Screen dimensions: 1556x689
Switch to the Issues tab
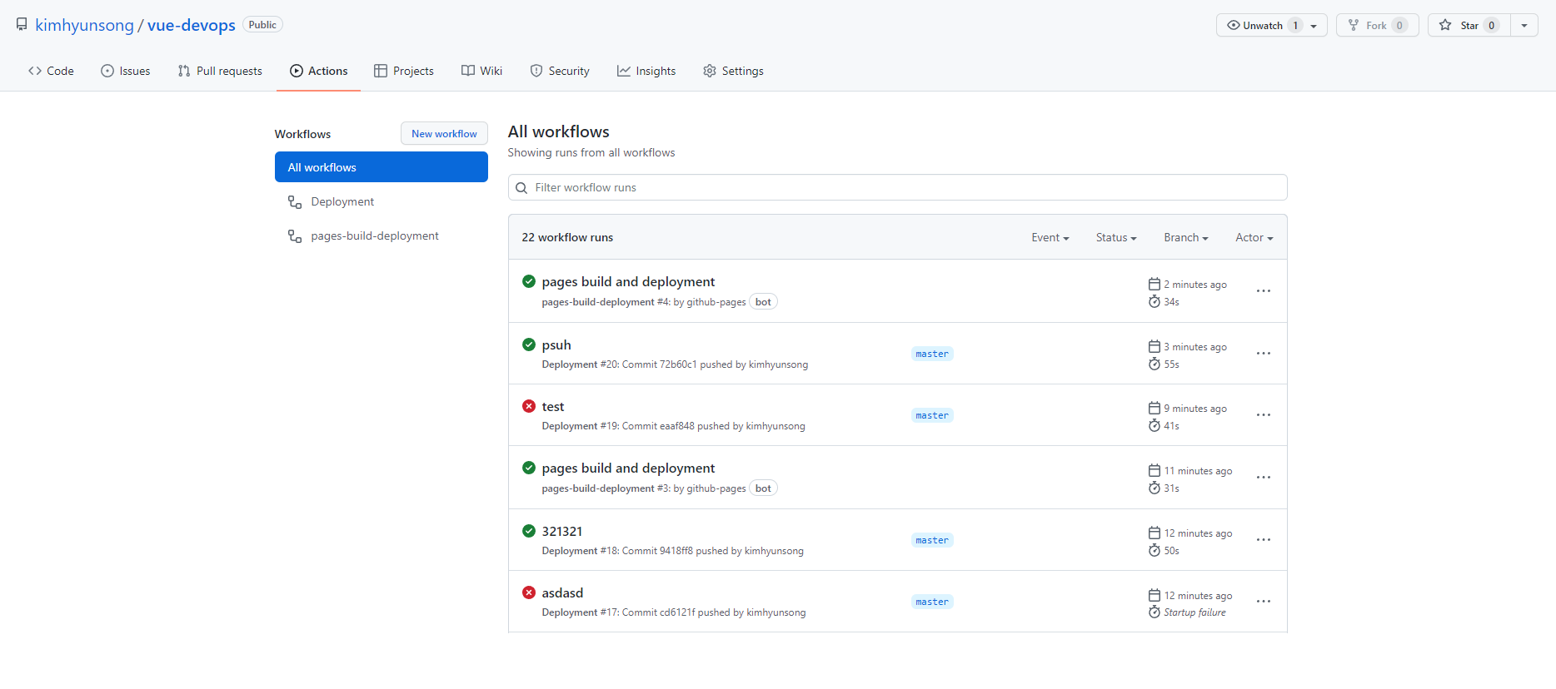126,71
